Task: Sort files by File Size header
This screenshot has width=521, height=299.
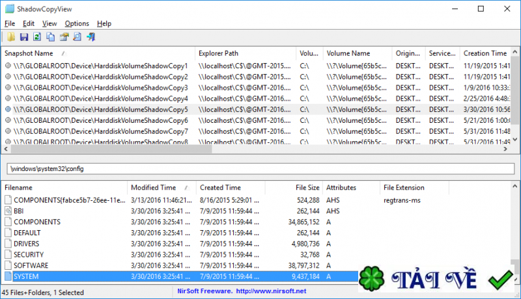Action: [x=294, y=188]
